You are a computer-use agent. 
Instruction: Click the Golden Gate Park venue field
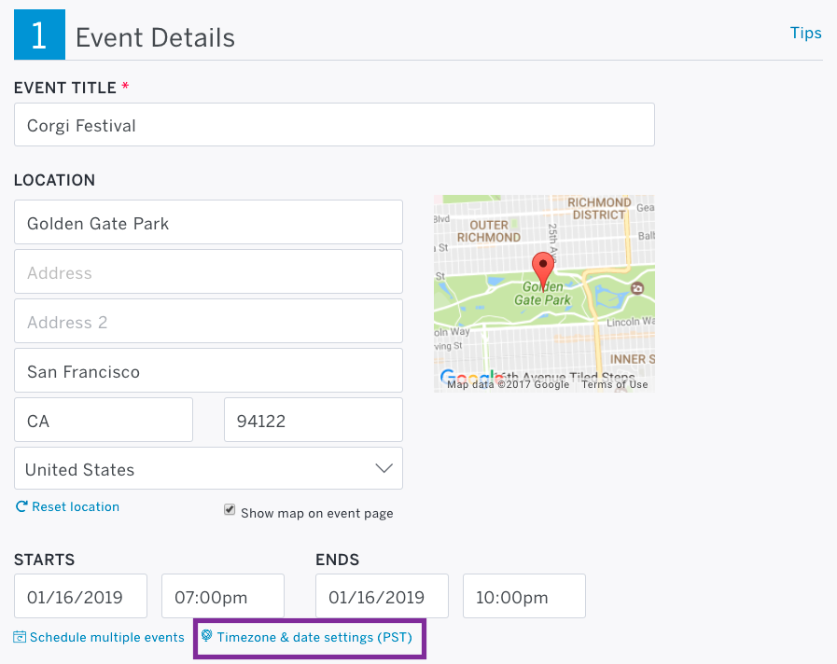(208, 222)
